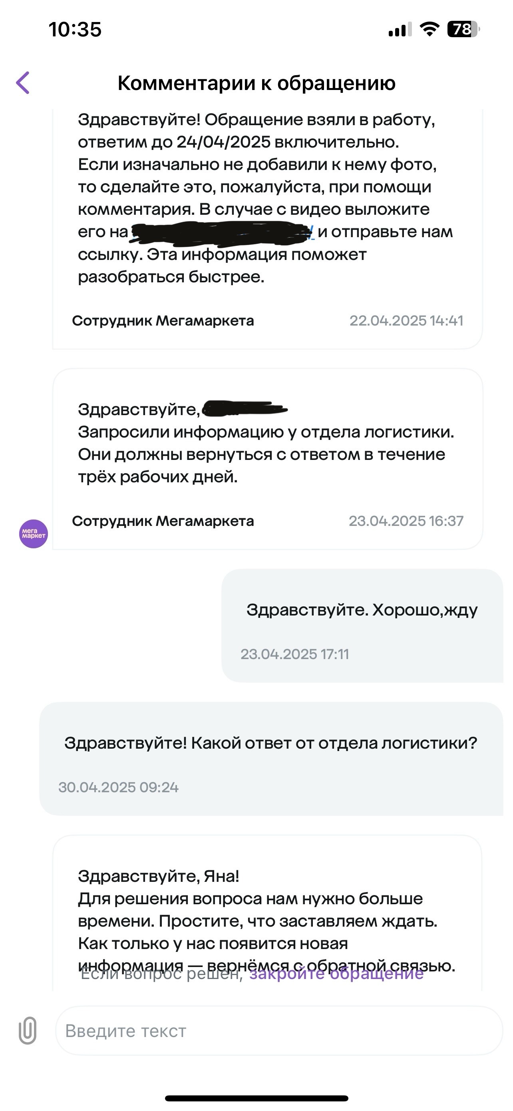
Task: Tap "Сотрудник Мегамаркета" under the logistics reply
Action: click(x=163, y=521)
